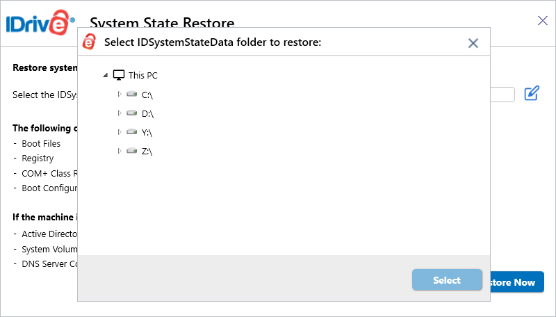The height and width of the screenshot is (317, 556).
Task: Open the blue edit path pencil icon
Action: pos(532,93)
